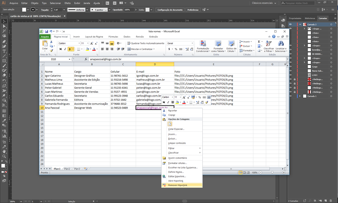Select the Rotate tool in Illustrator
This screenshot has height=203, width=338.
[4, 81]
